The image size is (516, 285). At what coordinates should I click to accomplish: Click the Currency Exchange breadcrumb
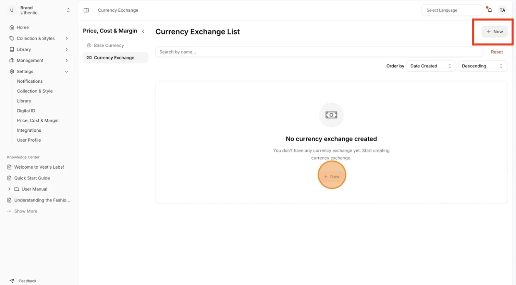(x=118, y=10)
